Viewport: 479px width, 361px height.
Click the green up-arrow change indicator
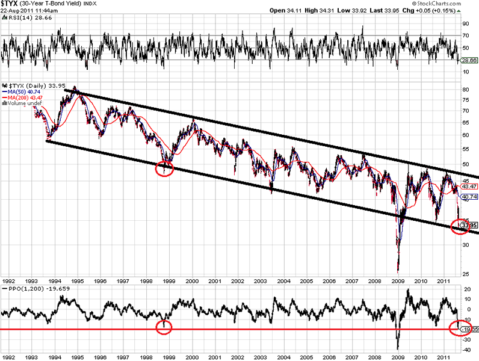click(459, 11)
